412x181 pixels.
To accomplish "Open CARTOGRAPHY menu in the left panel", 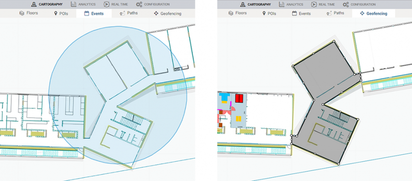I will click(x=47, y=4).
